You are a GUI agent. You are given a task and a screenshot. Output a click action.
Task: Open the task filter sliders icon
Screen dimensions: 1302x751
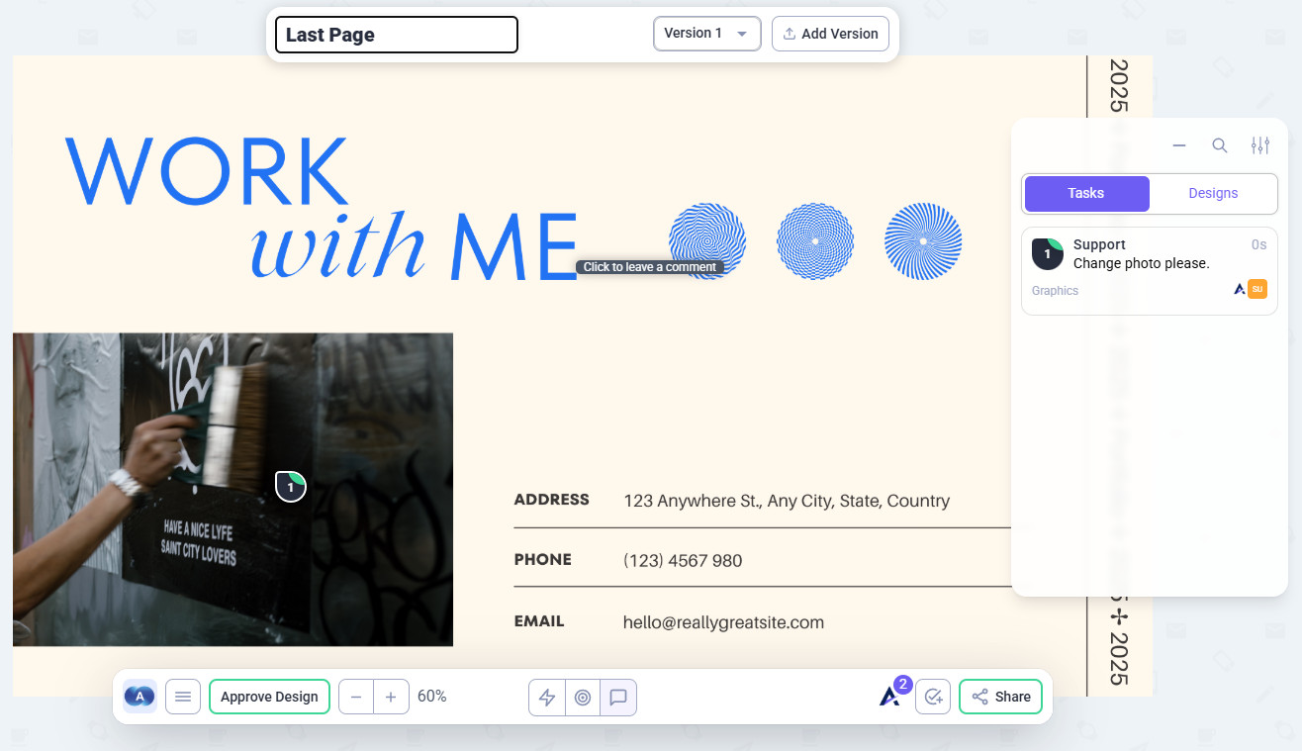pos(1259,145)
